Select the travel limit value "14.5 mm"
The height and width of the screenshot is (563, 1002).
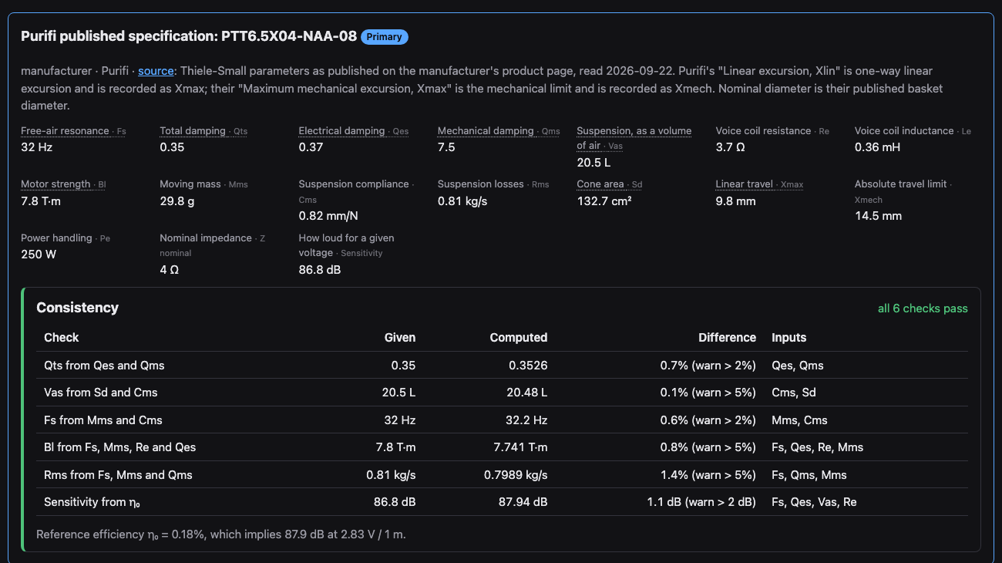point(878,216)
